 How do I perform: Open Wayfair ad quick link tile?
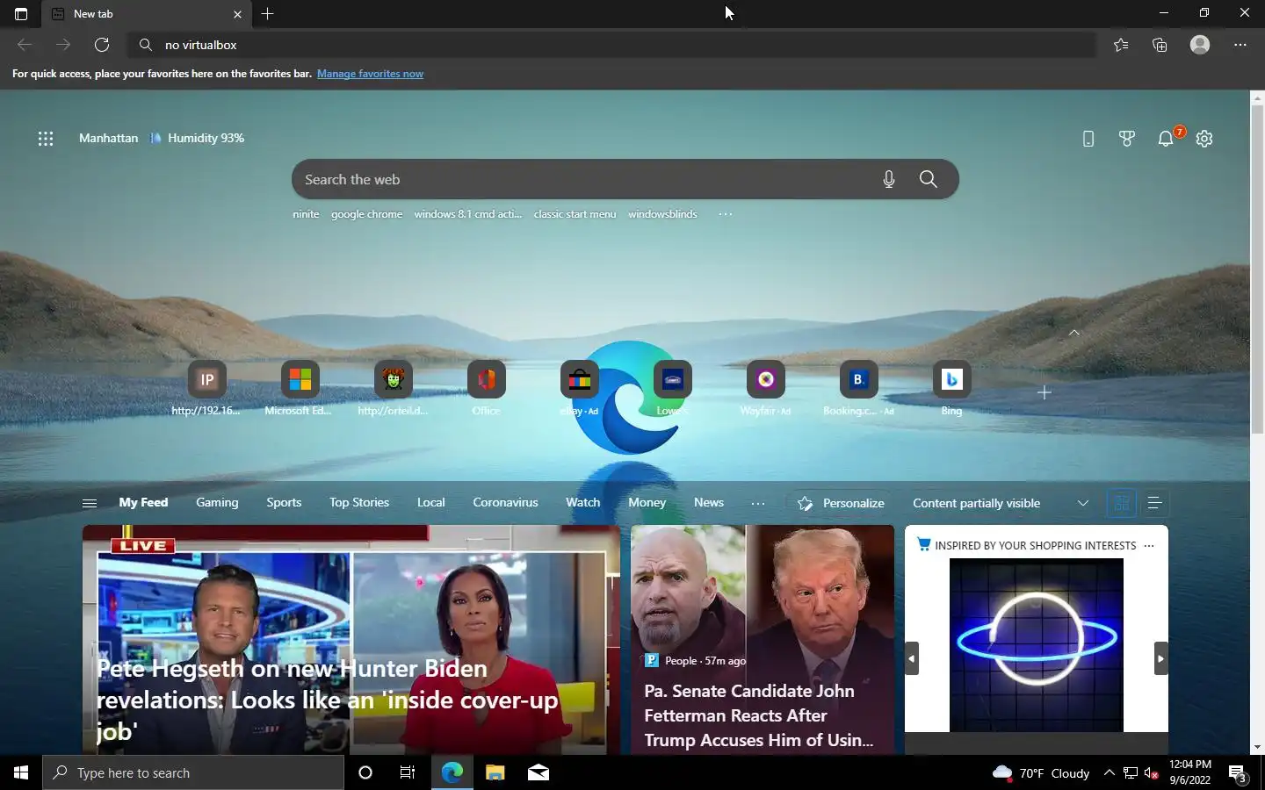point(766,379)
